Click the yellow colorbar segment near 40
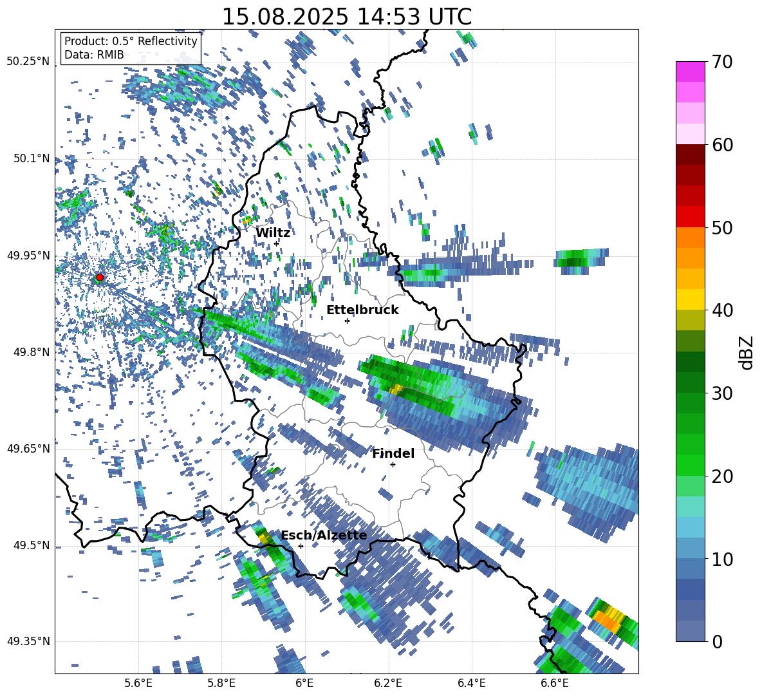 pos(690,299)
